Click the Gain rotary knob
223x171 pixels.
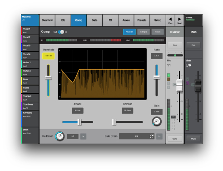pyautogui.click(x=157, y=121)
